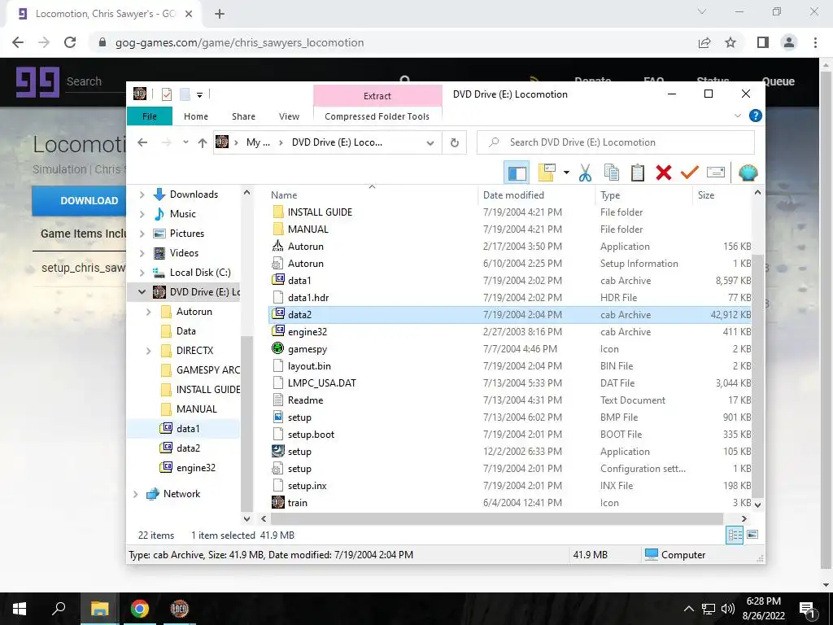Select the INSTALL GUIDE folder in file list
Viewport: 833px width, 625px height.
(320, 212)
